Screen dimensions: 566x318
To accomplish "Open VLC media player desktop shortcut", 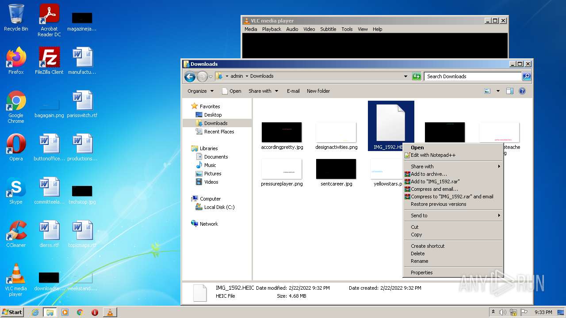I will coord(16,280).
